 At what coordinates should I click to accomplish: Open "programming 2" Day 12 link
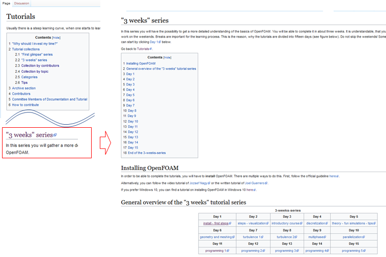(x=252, y=251)
